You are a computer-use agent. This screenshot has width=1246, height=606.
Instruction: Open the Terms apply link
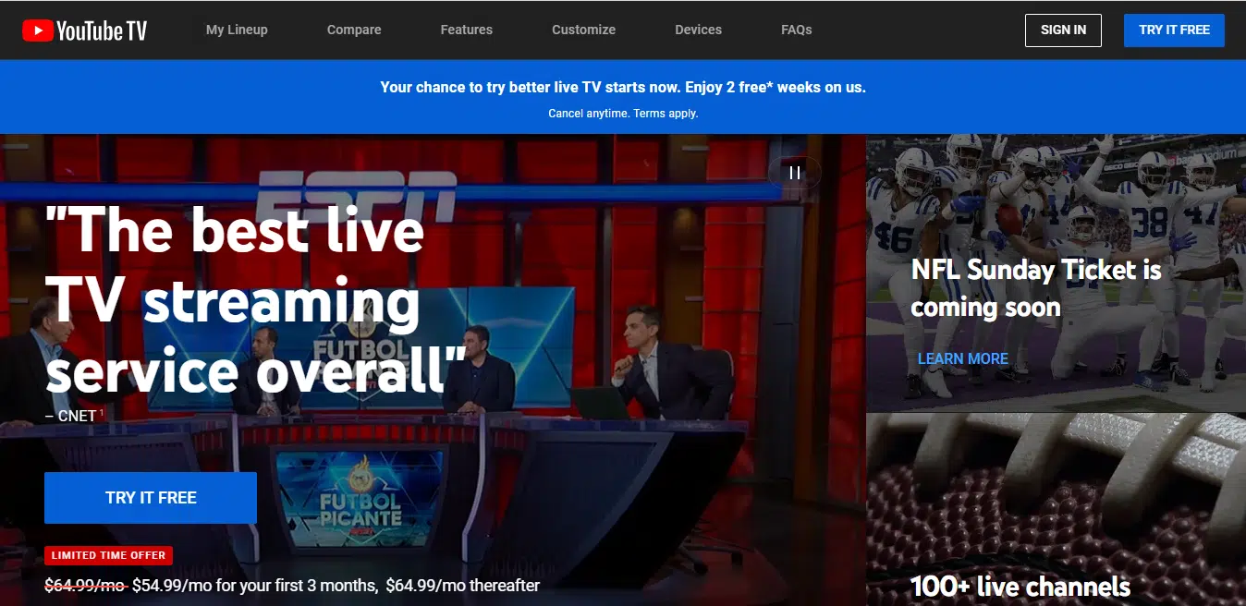click(x=667, y=113)
